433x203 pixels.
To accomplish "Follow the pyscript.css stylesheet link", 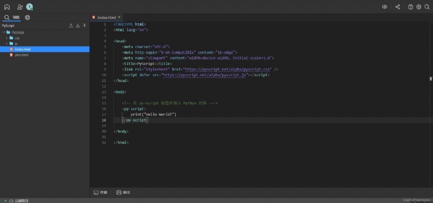I will (x=228, y=69).
